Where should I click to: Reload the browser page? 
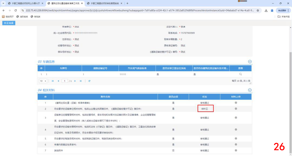16,10
